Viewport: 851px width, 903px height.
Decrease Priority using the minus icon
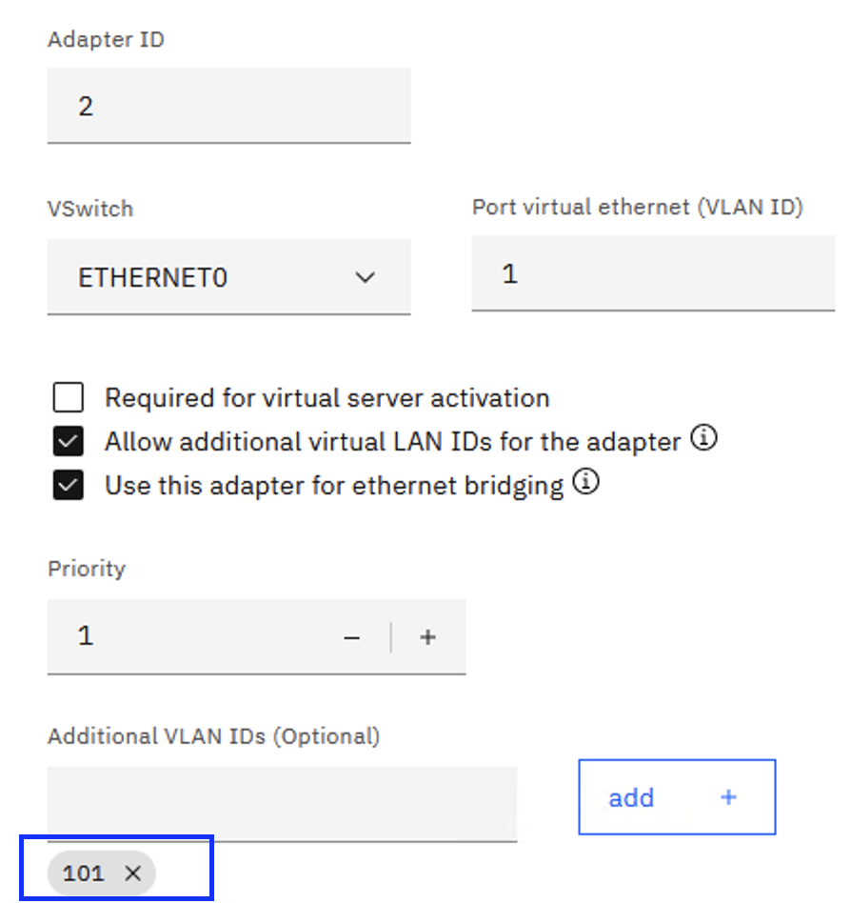pos(351,636)
